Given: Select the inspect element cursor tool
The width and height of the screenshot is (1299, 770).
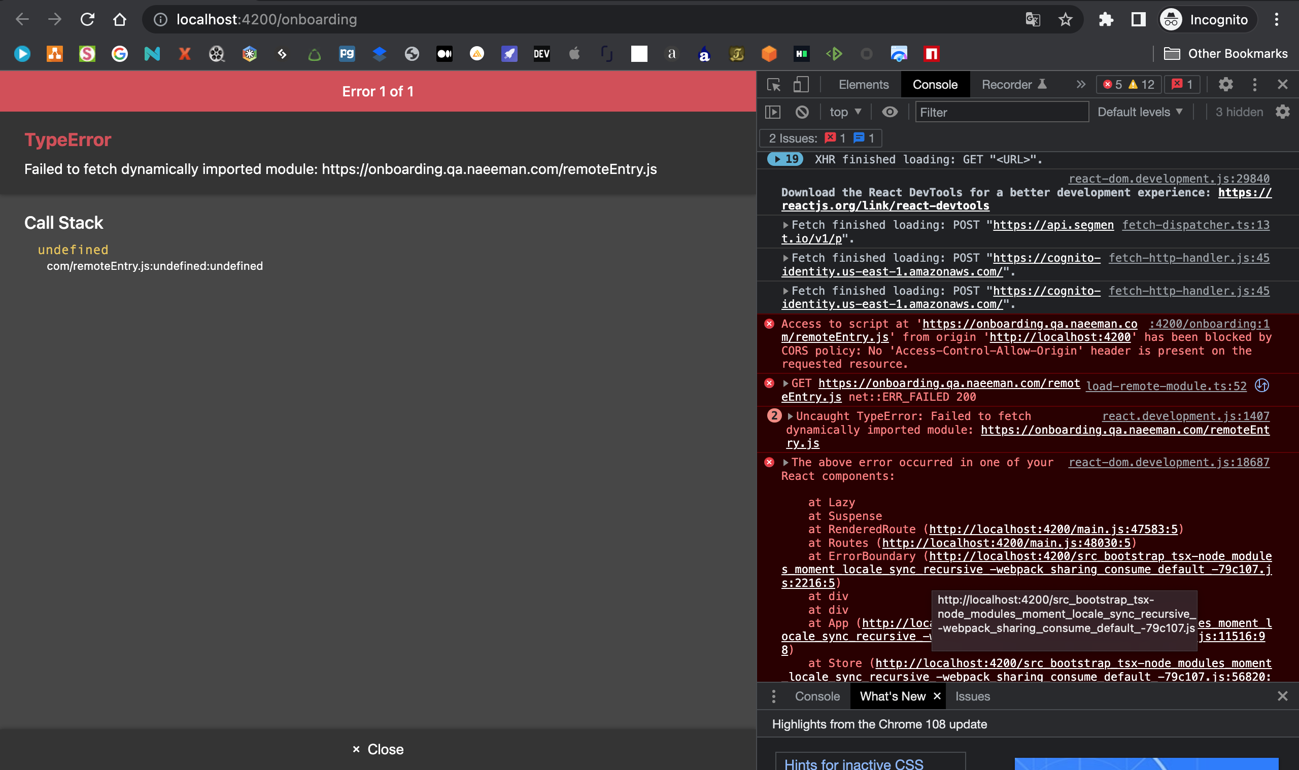Looking at the screenshot, I should 774,85.
